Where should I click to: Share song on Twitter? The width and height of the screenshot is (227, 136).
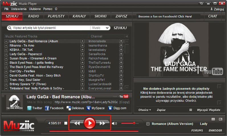click(x=34, y=108)
